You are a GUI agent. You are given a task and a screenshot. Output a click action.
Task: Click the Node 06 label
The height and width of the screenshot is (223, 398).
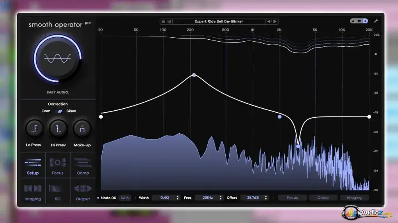tap(108, 198)
